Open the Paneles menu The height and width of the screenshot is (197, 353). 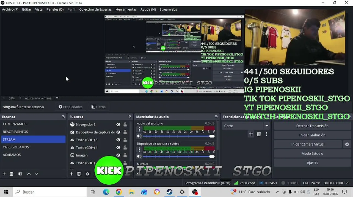click(x=55, y=9)
